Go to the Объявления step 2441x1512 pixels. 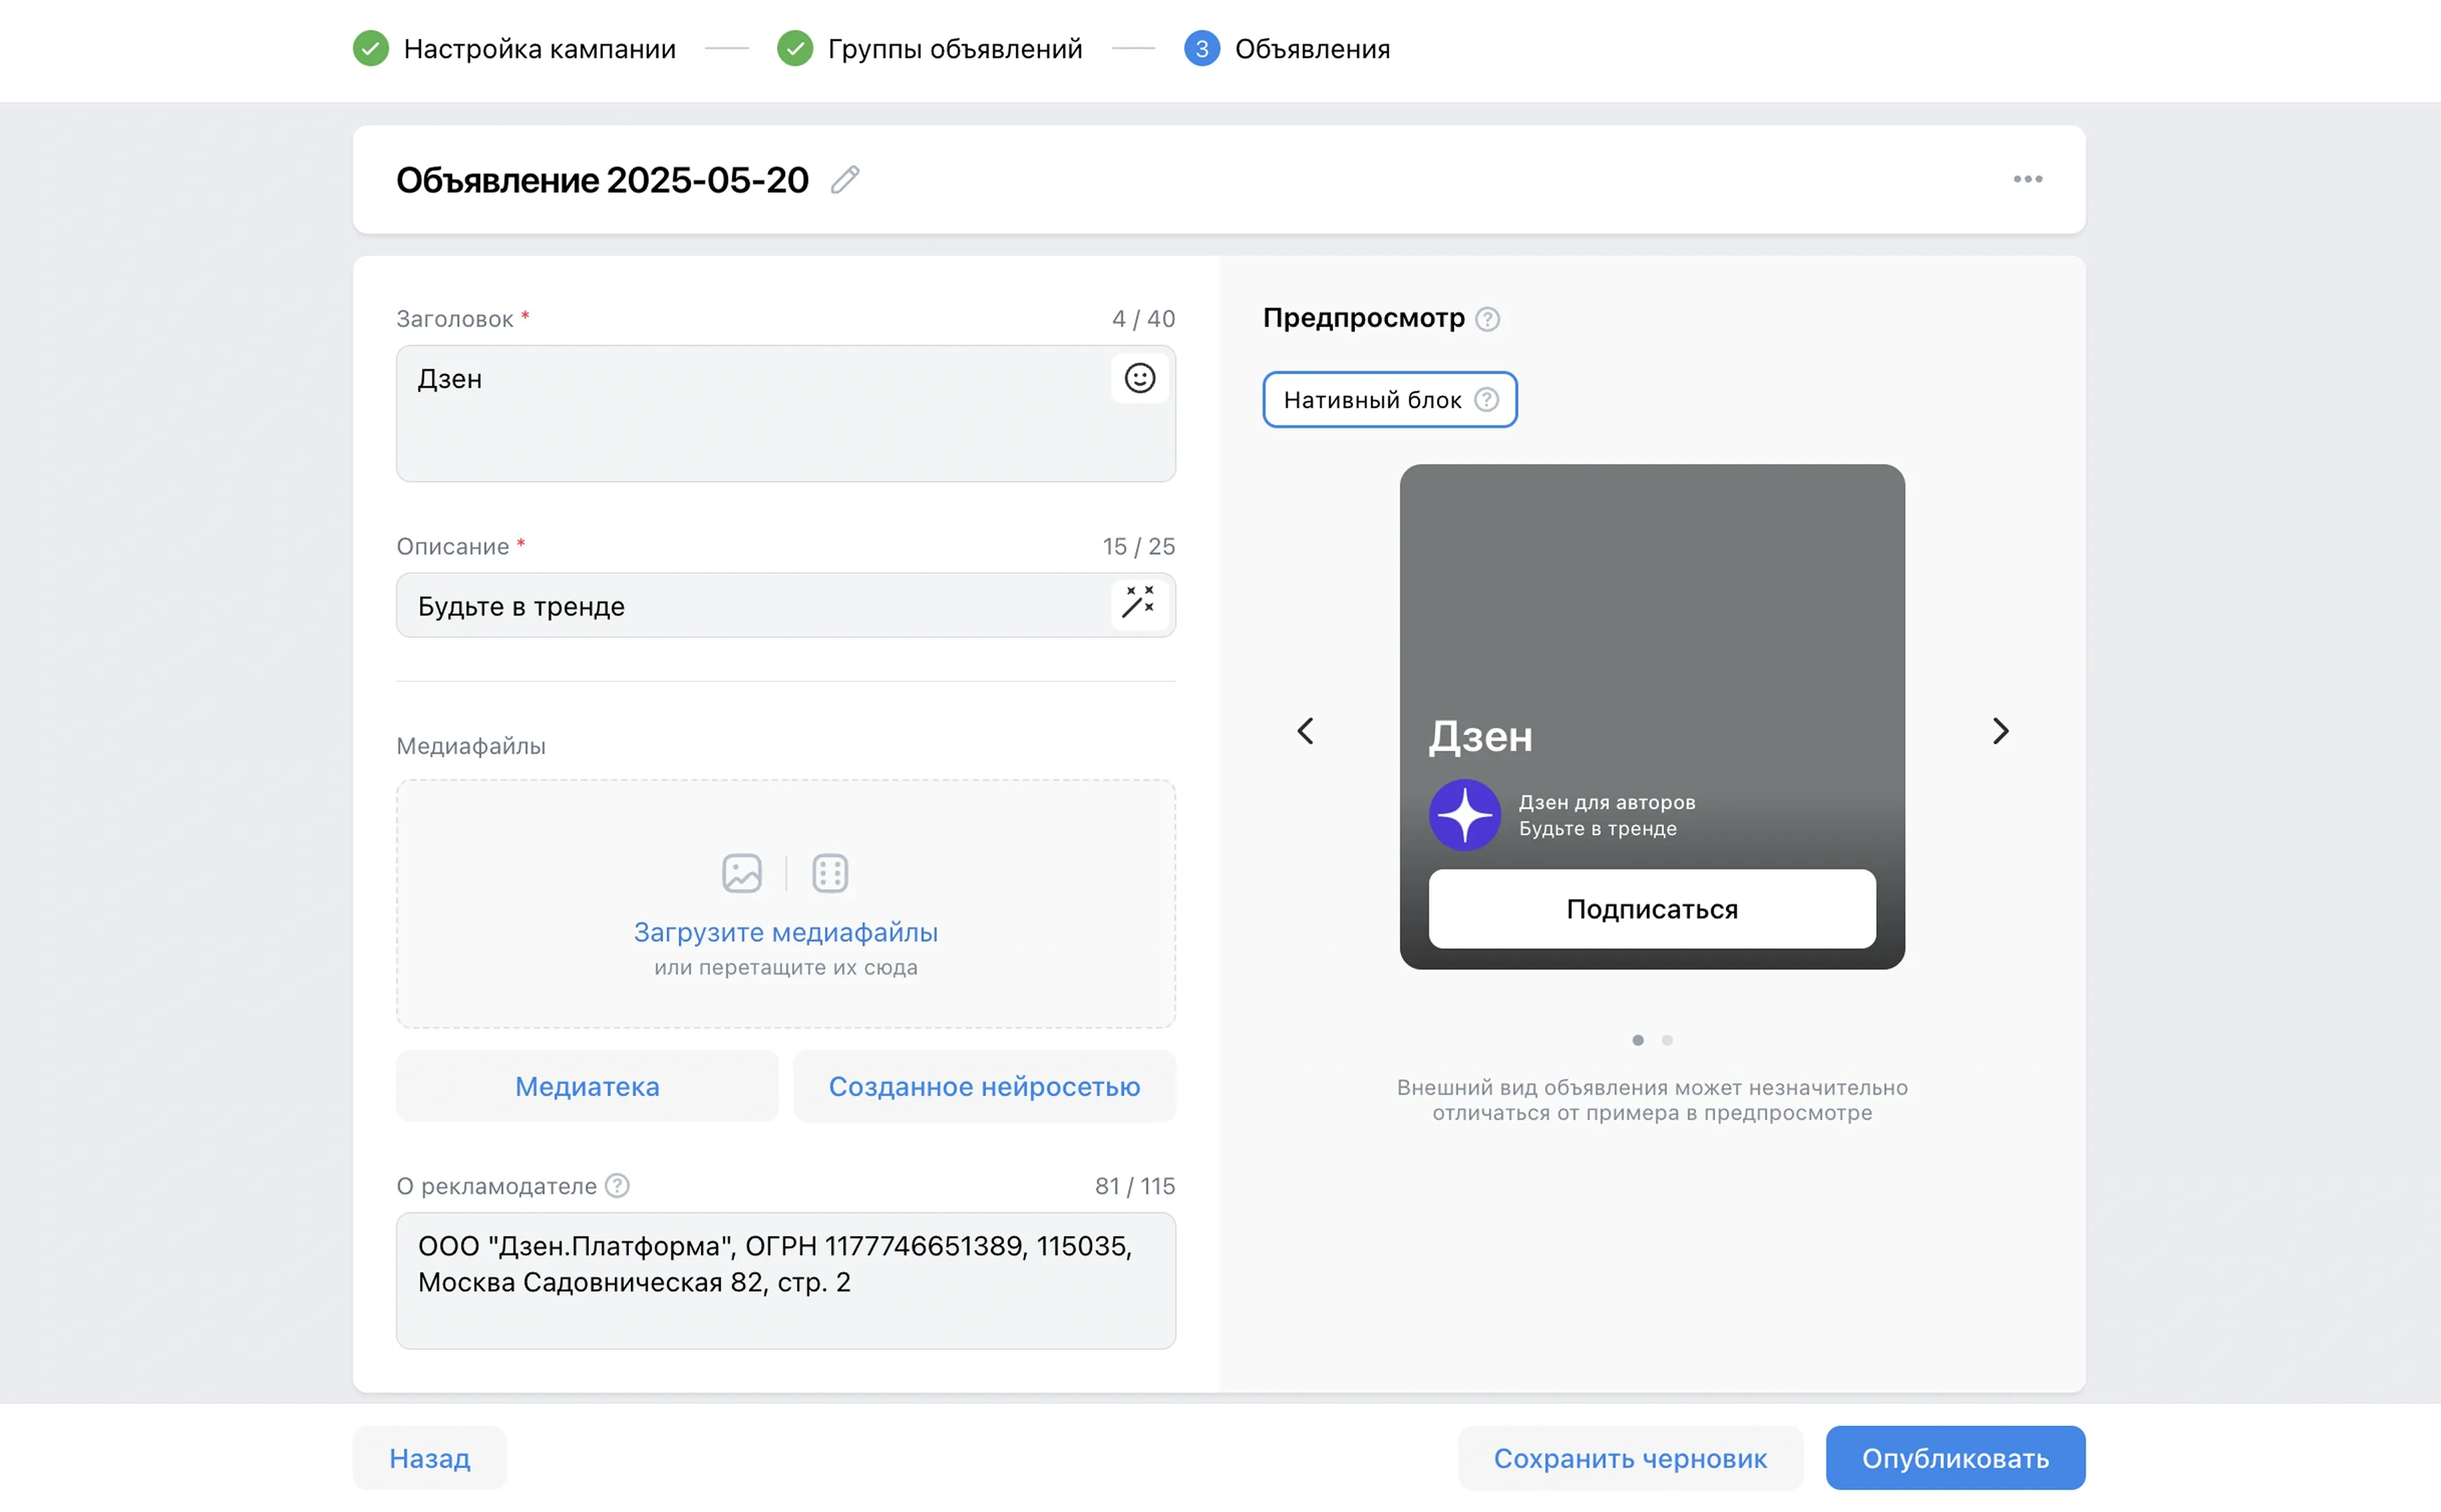point(1312,49)
